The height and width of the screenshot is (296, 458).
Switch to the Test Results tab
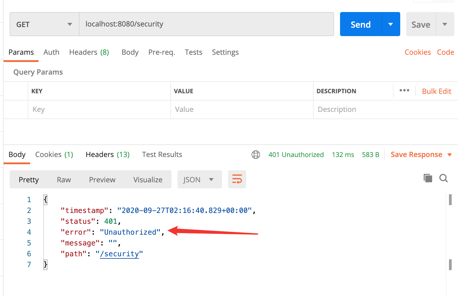click(162, 155)
